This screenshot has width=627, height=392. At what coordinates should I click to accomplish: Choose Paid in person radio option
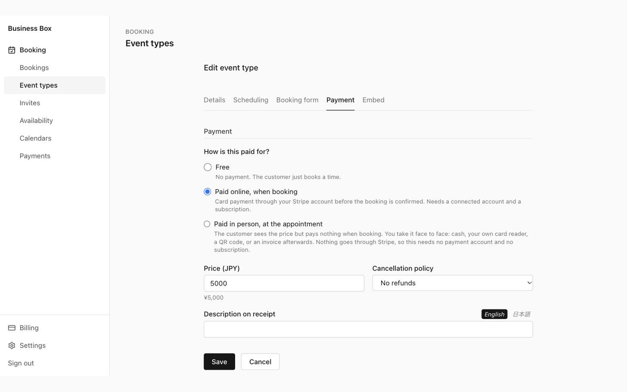[x=207, y=224]
